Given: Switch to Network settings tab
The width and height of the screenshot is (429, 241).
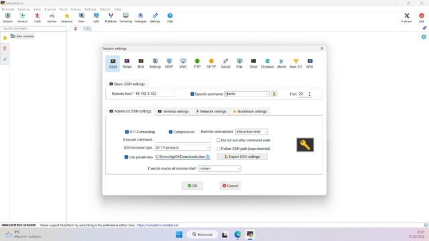Looking at the screenshot, I should (210, 112).
